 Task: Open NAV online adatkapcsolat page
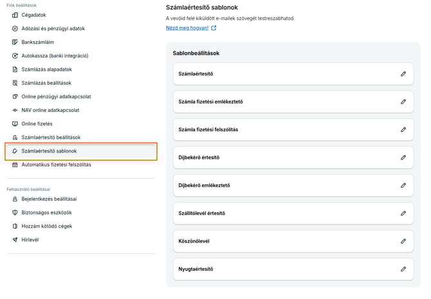(x=50, y=110)
